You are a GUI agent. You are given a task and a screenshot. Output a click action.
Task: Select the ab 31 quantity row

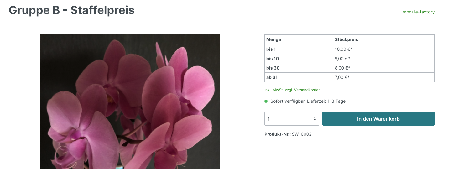(x=349, y=77)
